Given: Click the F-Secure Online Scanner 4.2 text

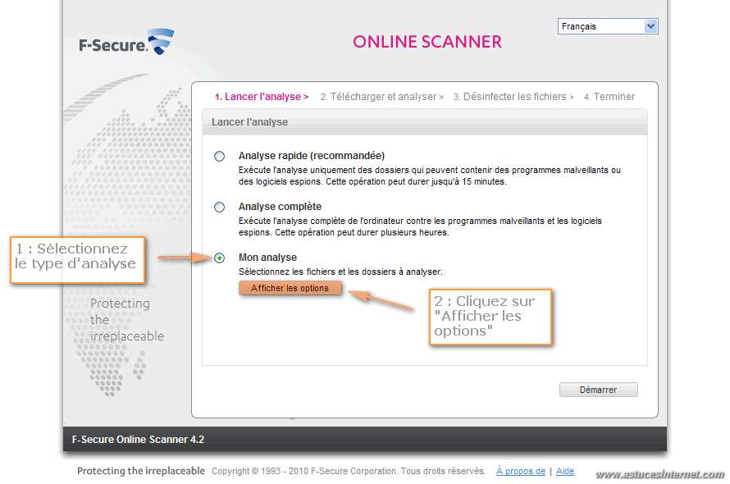Looking at the screenshot, I should coord(138,439).
